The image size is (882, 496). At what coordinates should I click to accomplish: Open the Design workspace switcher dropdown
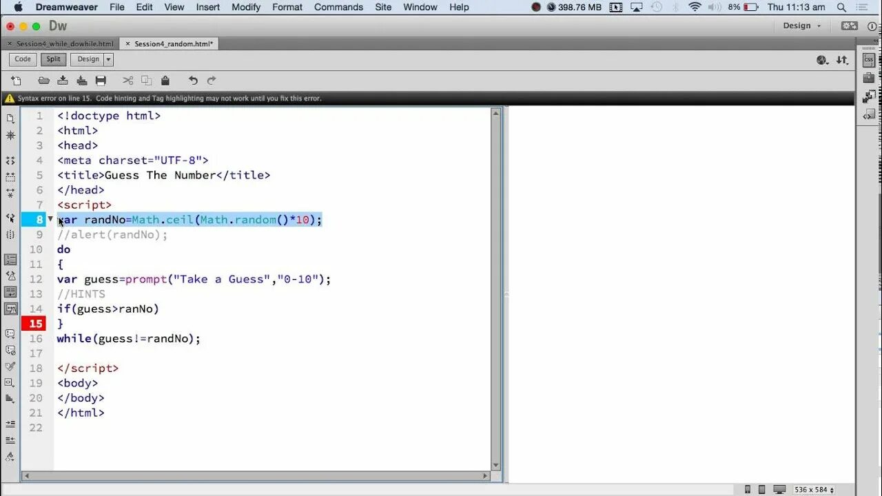(x=803, y=25)
